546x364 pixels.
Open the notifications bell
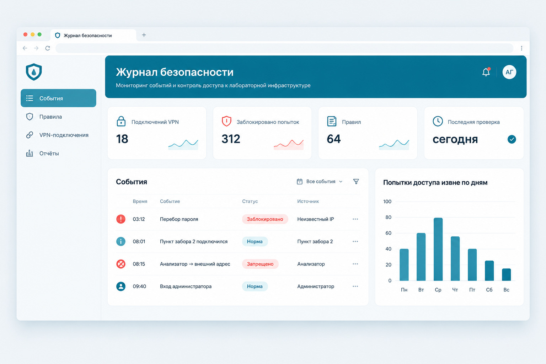tap(486, 72)
